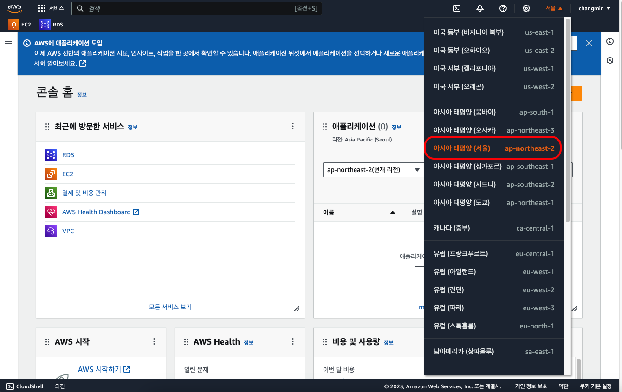The width and height of the screenshot is (622, 392).
Task: Select 미국 서부 (캘리포니아) us-west-1 region
Action: pyautogui.click(x=494, y=69)
